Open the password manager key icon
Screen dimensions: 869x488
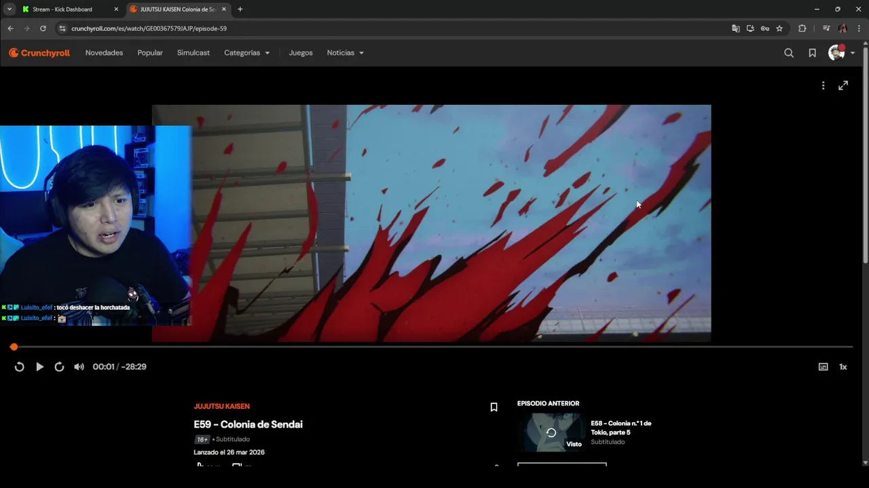(x=764, y=28)
